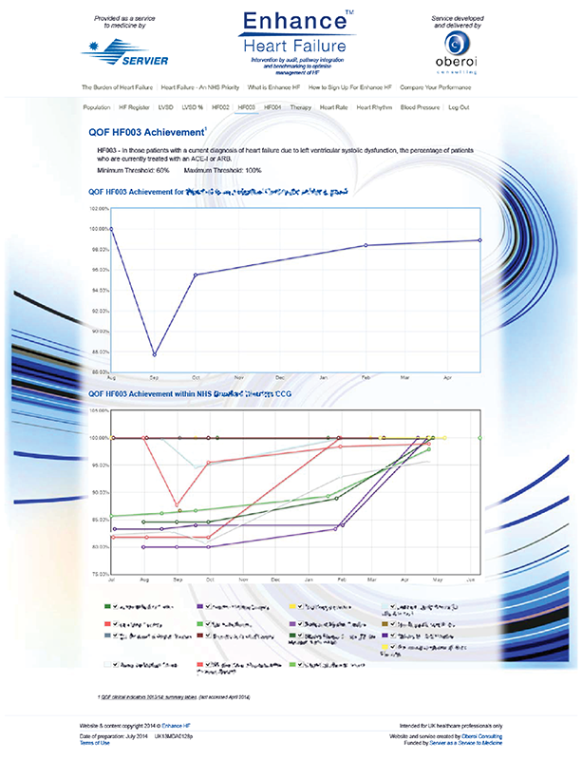The image size is (582, 760).
Task: Click the maroon legend color swatch
Action: 200,636
